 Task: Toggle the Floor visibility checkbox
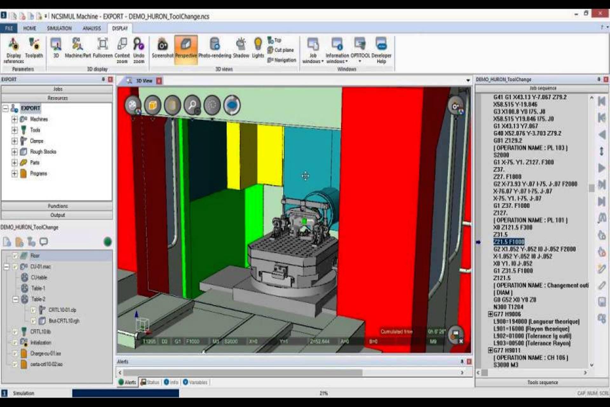[x=15, y=256]
